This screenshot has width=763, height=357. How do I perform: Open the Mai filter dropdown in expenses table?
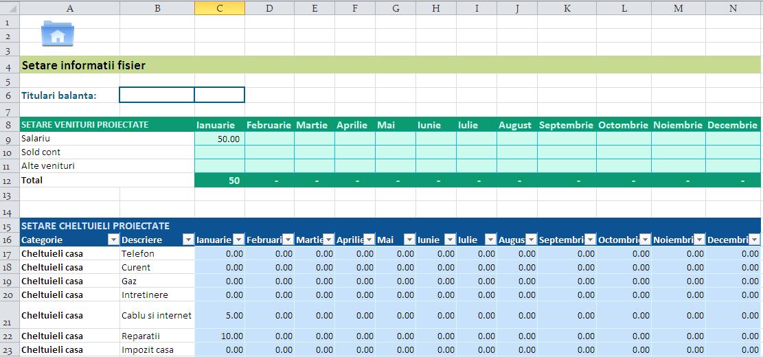click(410, 240)
